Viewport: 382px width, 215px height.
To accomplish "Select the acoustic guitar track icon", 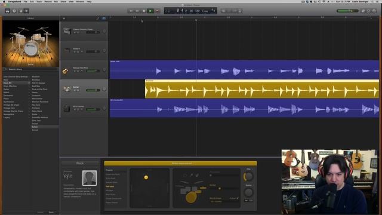I will click(x=65, y=71).
